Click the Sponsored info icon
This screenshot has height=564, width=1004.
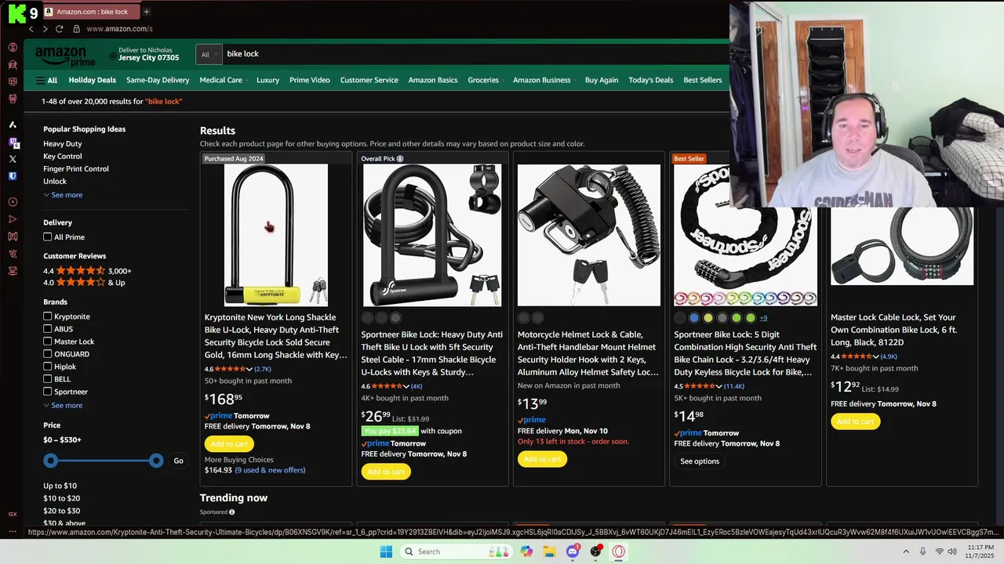(x=232, y=512)
